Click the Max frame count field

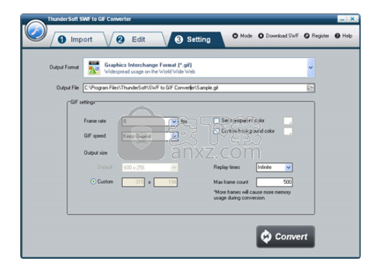(274, 182)
